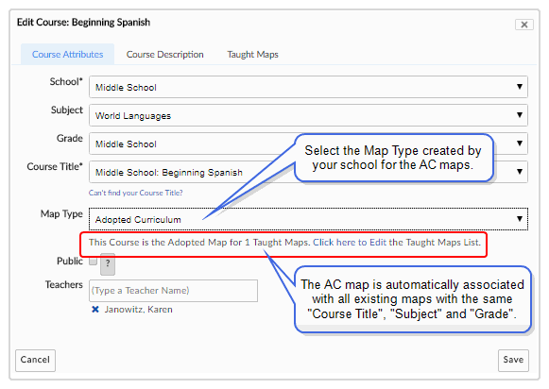Remove teacher Janowitz, Karen with blue X
549x389 pixels.
click(x=94, y=310)
